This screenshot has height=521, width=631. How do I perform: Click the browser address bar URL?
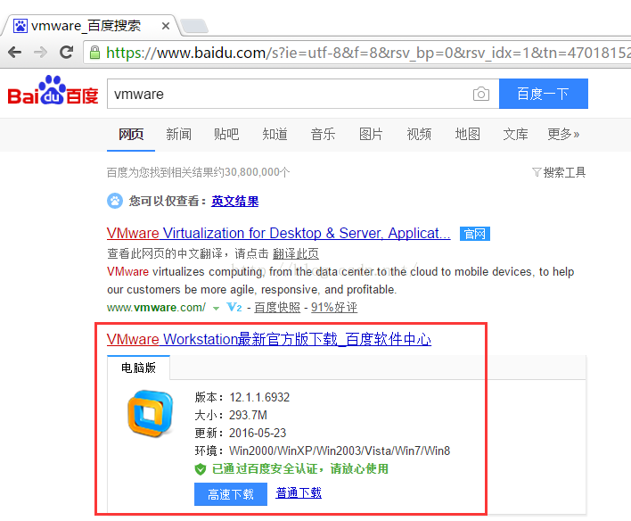click(366, 53)
